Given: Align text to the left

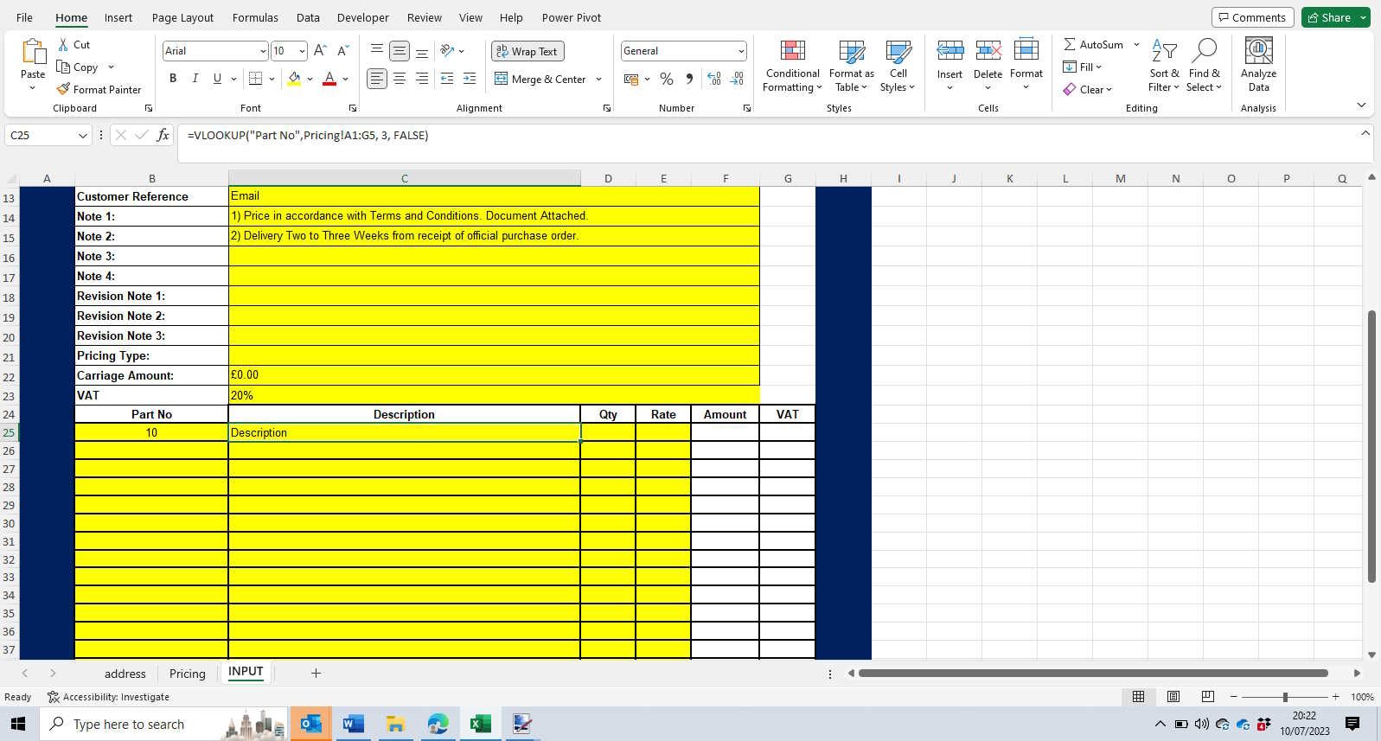Looking at the screenshot, I should click(x=377, y=79).
